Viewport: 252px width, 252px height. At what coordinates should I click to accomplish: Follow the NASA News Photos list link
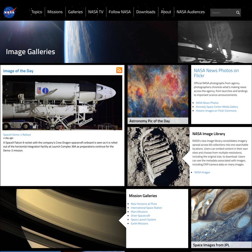click(207, 103)
